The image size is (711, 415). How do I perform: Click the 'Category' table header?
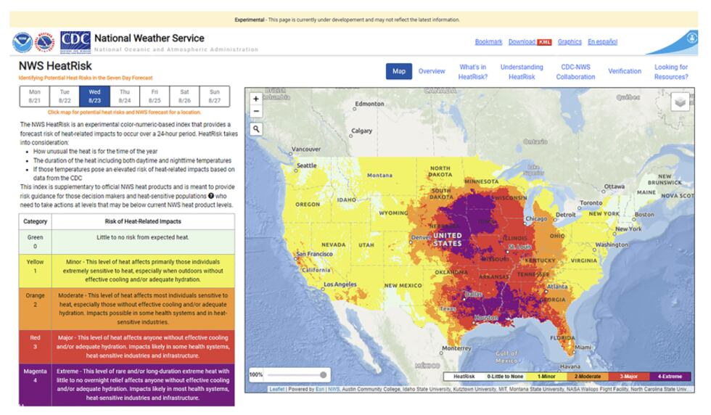[x=35, y=221]
